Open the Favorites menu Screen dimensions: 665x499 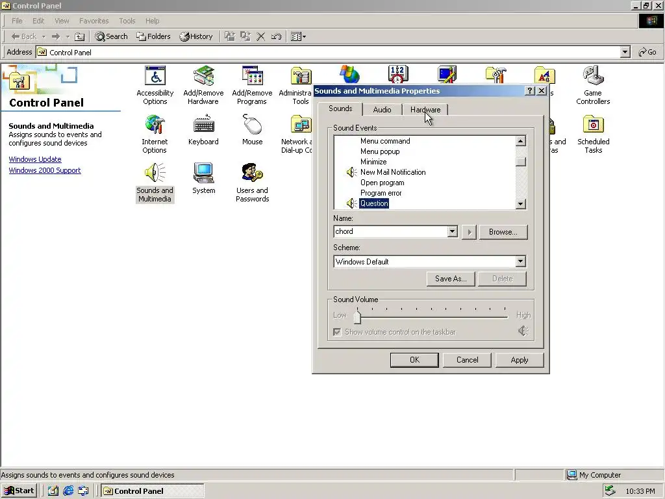click(94, 21)
